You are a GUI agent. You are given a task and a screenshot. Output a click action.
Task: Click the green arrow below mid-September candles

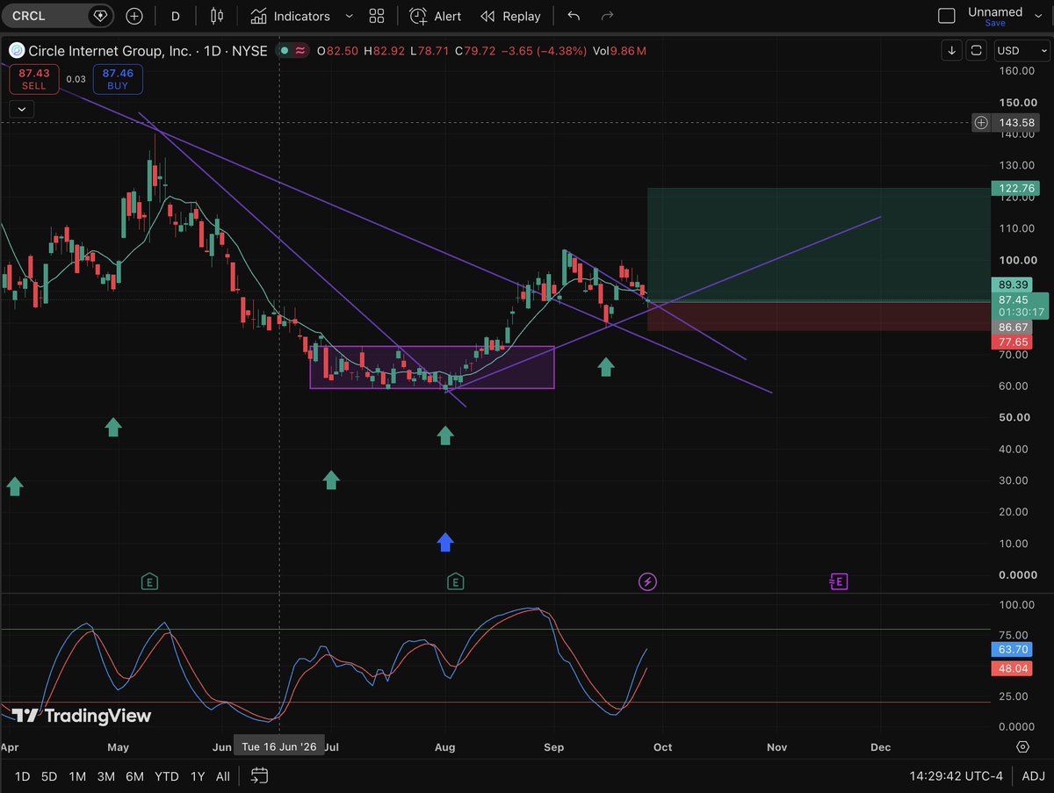coord(606,366)
